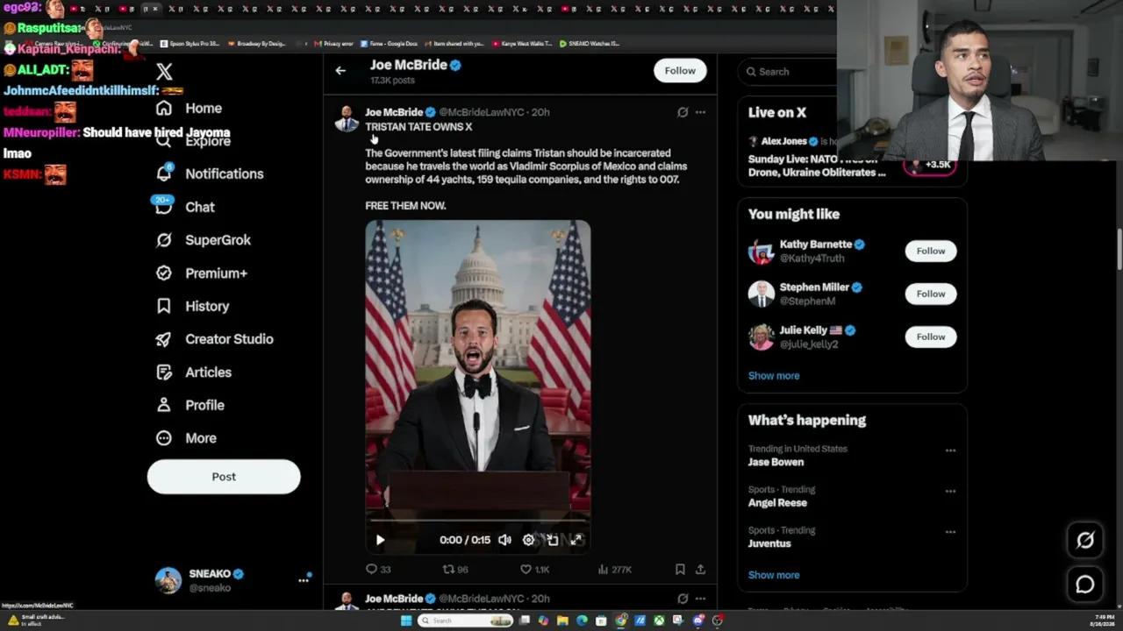Expand the video to fullscreen
The height and width of the screenshot is (631, 1123).
click(576, 540)
